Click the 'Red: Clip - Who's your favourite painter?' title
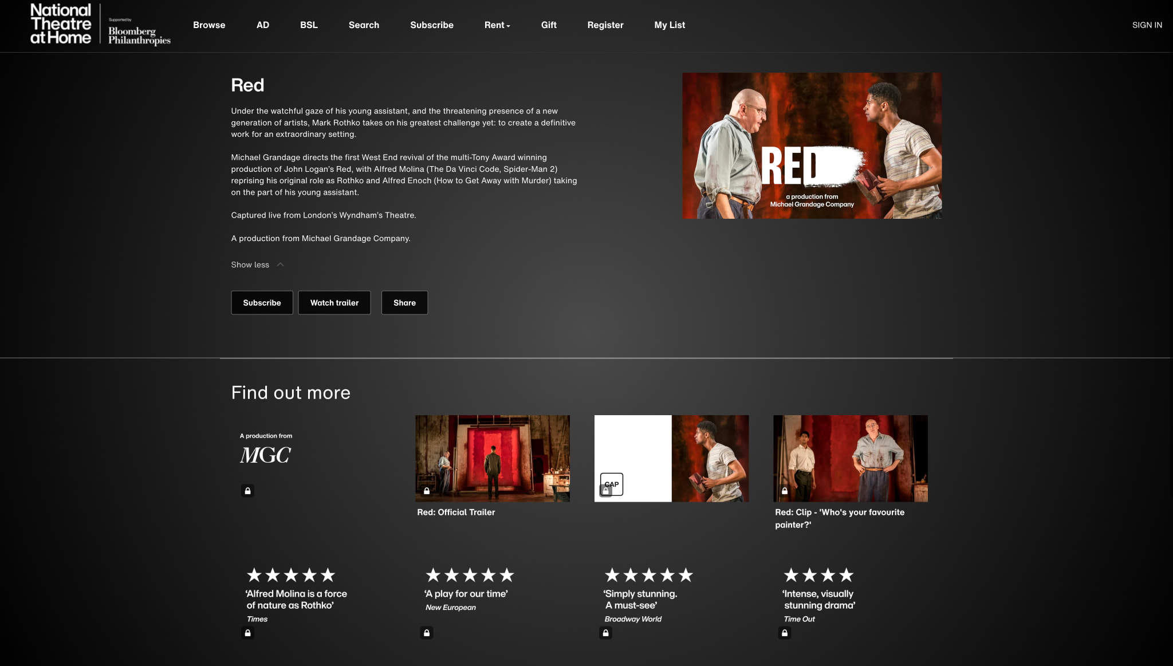Image resolution: width=1173 pixels, height=666 pixels. [x=840, y=518]
